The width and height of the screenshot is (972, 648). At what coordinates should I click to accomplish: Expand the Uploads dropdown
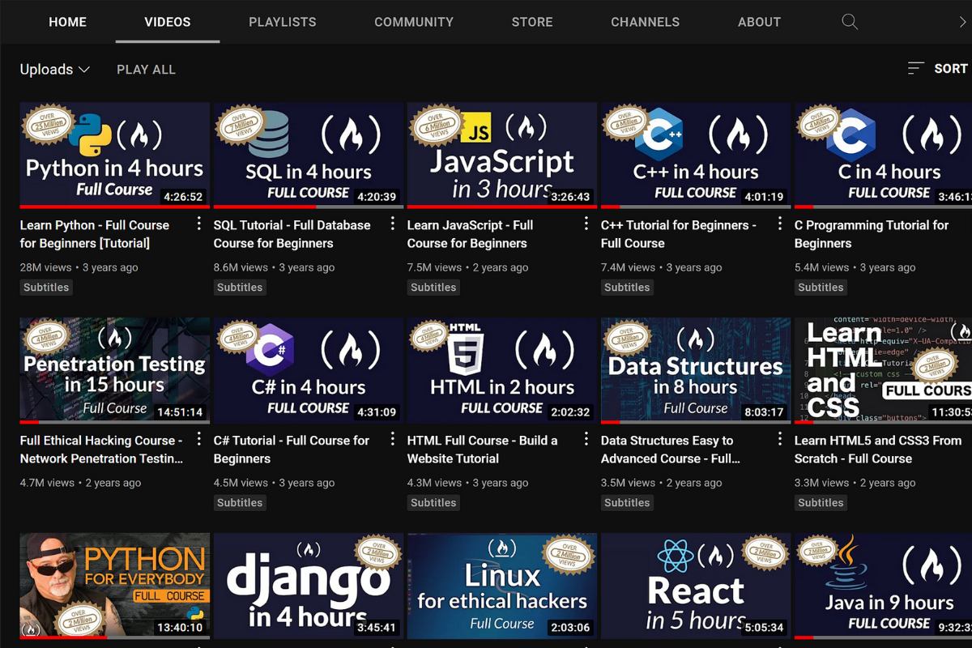coord(54,70)
